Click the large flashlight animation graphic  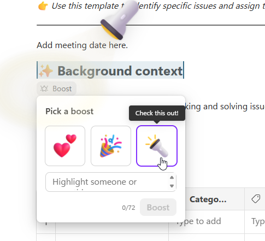[x=119, y=20]
